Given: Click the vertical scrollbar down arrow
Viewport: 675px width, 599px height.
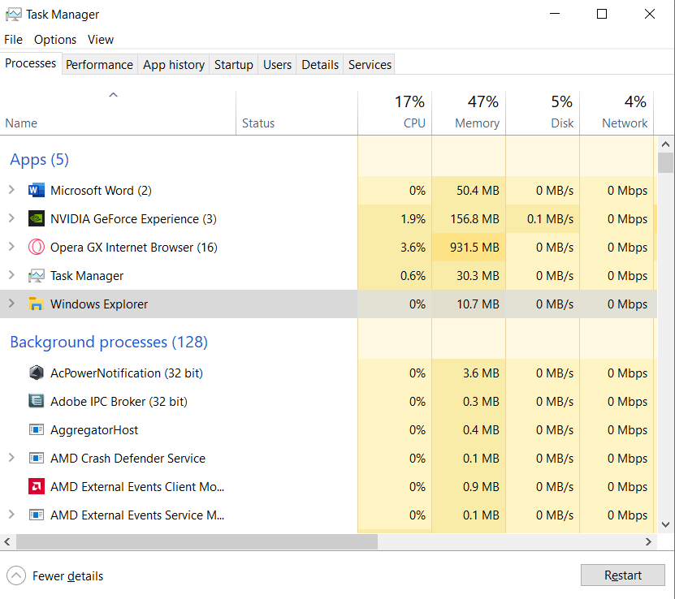Looking at the screenshot, I should click(665, 524).
